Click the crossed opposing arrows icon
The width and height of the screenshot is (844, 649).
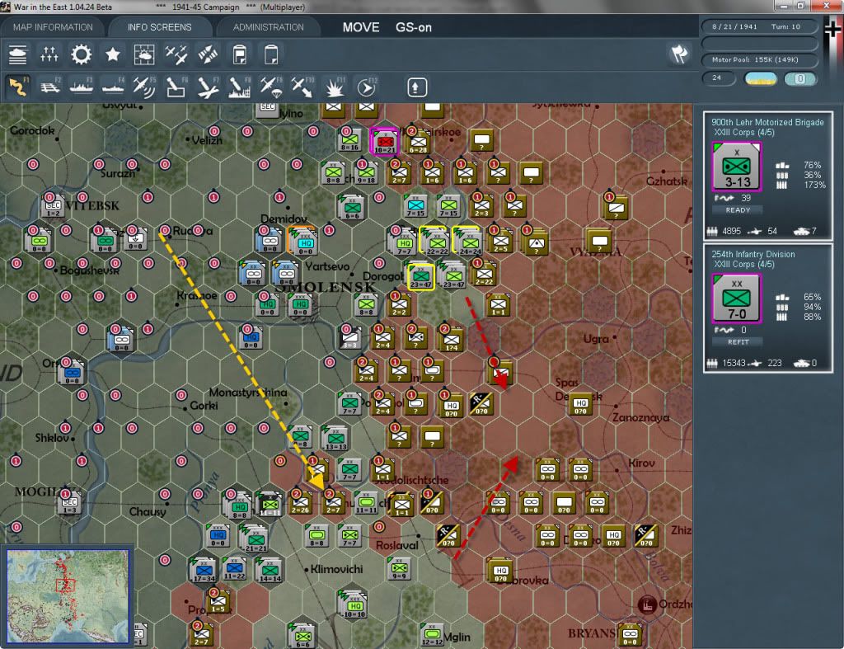pos(208,55)
